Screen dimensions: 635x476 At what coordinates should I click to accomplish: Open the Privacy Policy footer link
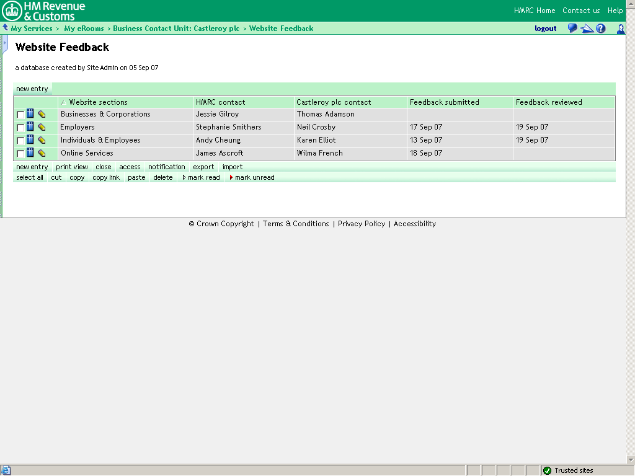[362, 224]
